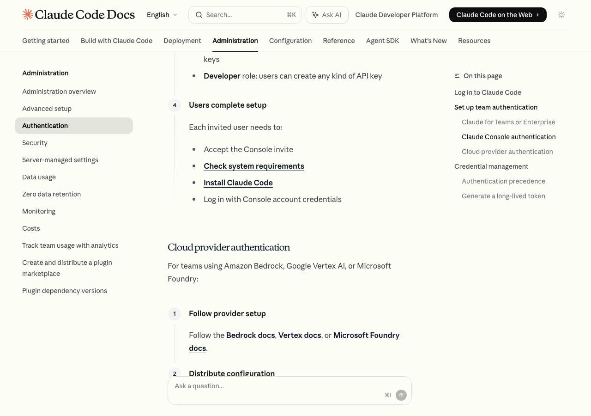Open Zero data retention sidebar page
The image size is (591, 416).
[51, 194]
